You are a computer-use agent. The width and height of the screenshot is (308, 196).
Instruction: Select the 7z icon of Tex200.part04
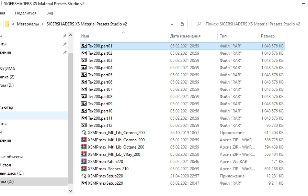tap(84, 67)
